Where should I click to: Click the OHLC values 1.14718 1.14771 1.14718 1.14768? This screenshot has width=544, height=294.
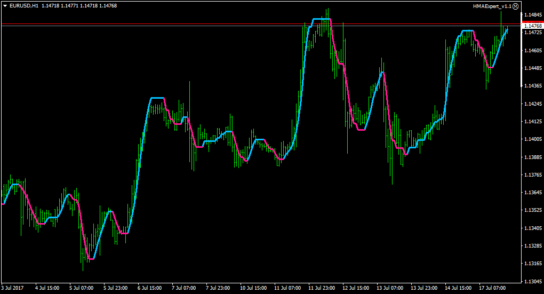click(79, 6)
